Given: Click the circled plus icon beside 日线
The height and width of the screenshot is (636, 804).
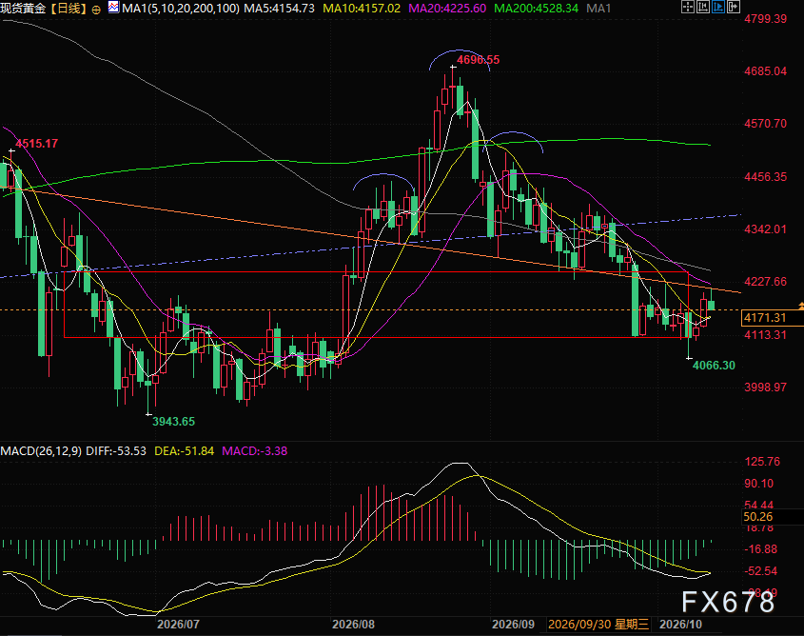Looking at the screenshot, I should point(96,10).
